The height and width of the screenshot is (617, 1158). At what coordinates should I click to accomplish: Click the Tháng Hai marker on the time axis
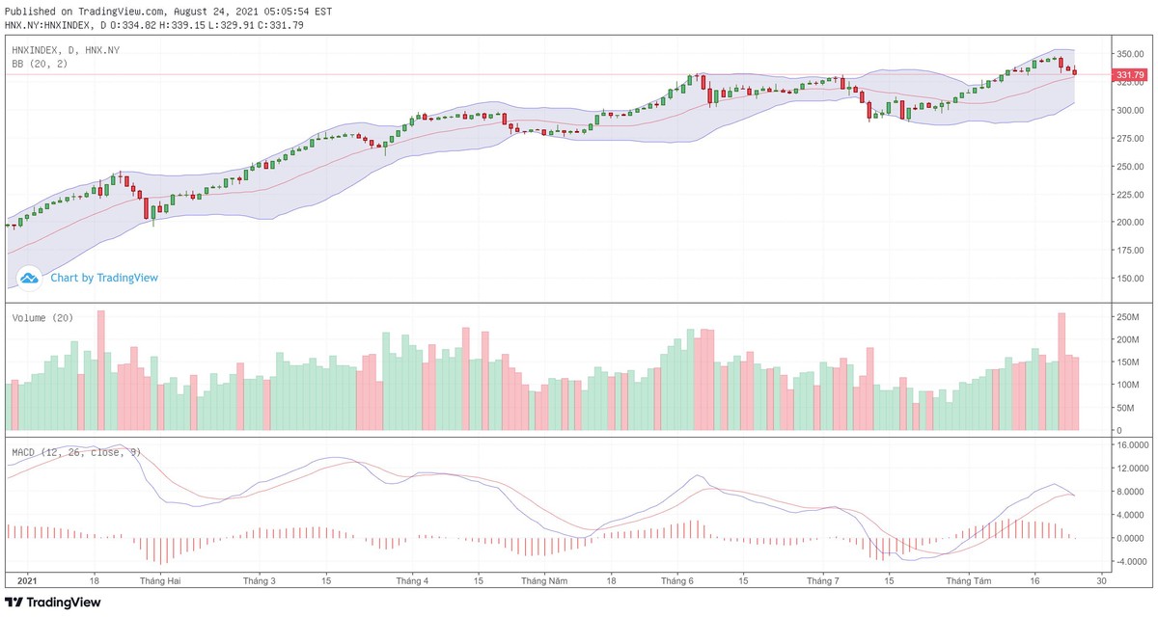[x=159, y=581]
